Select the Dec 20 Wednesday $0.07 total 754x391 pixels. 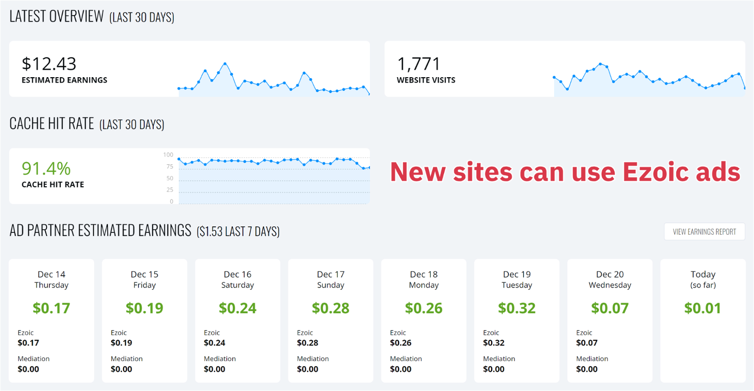[610, 308]
